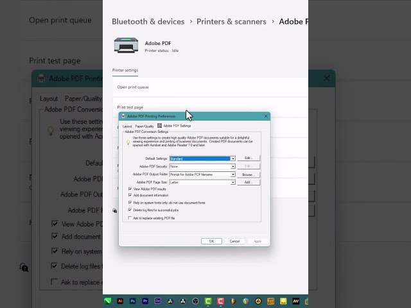Click the Adobe PDF Output Folder label
The width and height of the screenshot is (411, 308).
pos(150,174)
